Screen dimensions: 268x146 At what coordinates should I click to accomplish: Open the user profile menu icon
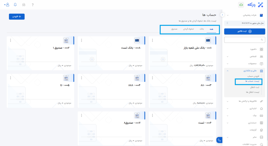(7, 5)
